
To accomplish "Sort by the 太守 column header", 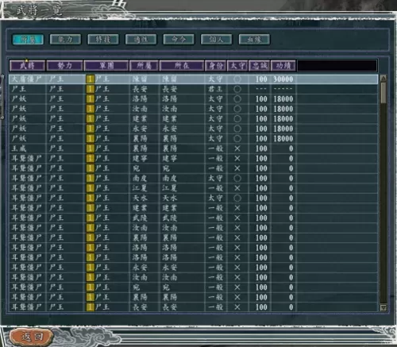I will pyautogui.click(x=237, y=66).
